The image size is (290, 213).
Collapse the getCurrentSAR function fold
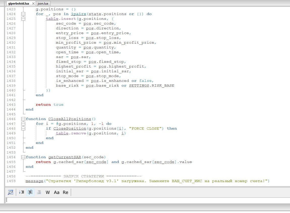(x=23, y=157)
